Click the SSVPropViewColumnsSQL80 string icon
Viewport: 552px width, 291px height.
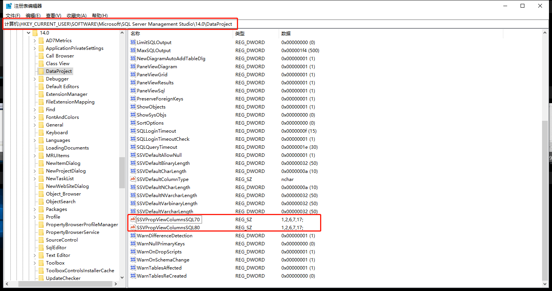pyautogui.click(x=133, y=227)
